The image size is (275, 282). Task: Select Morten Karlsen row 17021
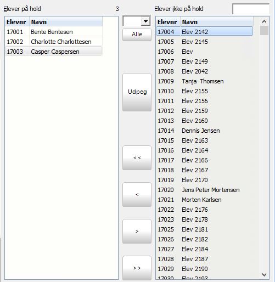click(205, 200)
